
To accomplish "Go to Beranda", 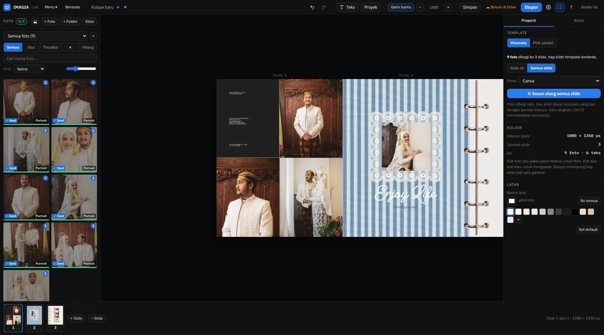I will coord(72,7).
